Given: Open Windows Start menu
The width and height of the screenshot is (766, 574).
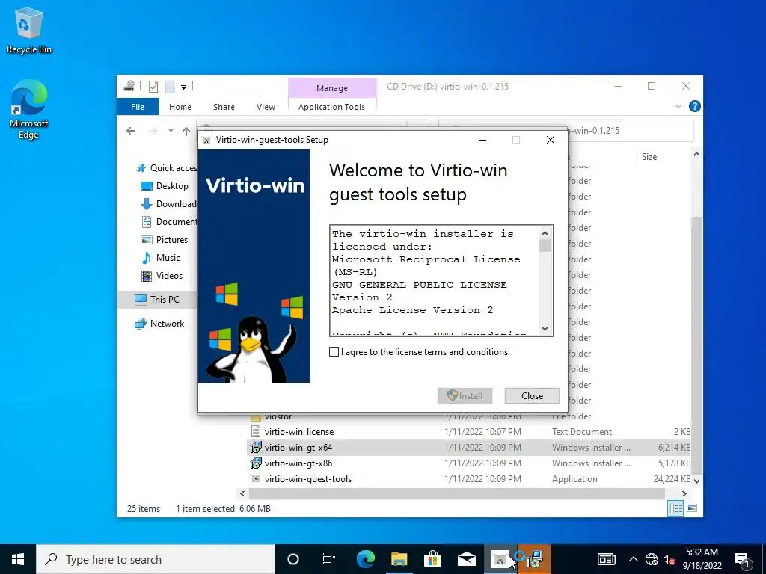Looking at the screenshot, I should click(18, 559).
